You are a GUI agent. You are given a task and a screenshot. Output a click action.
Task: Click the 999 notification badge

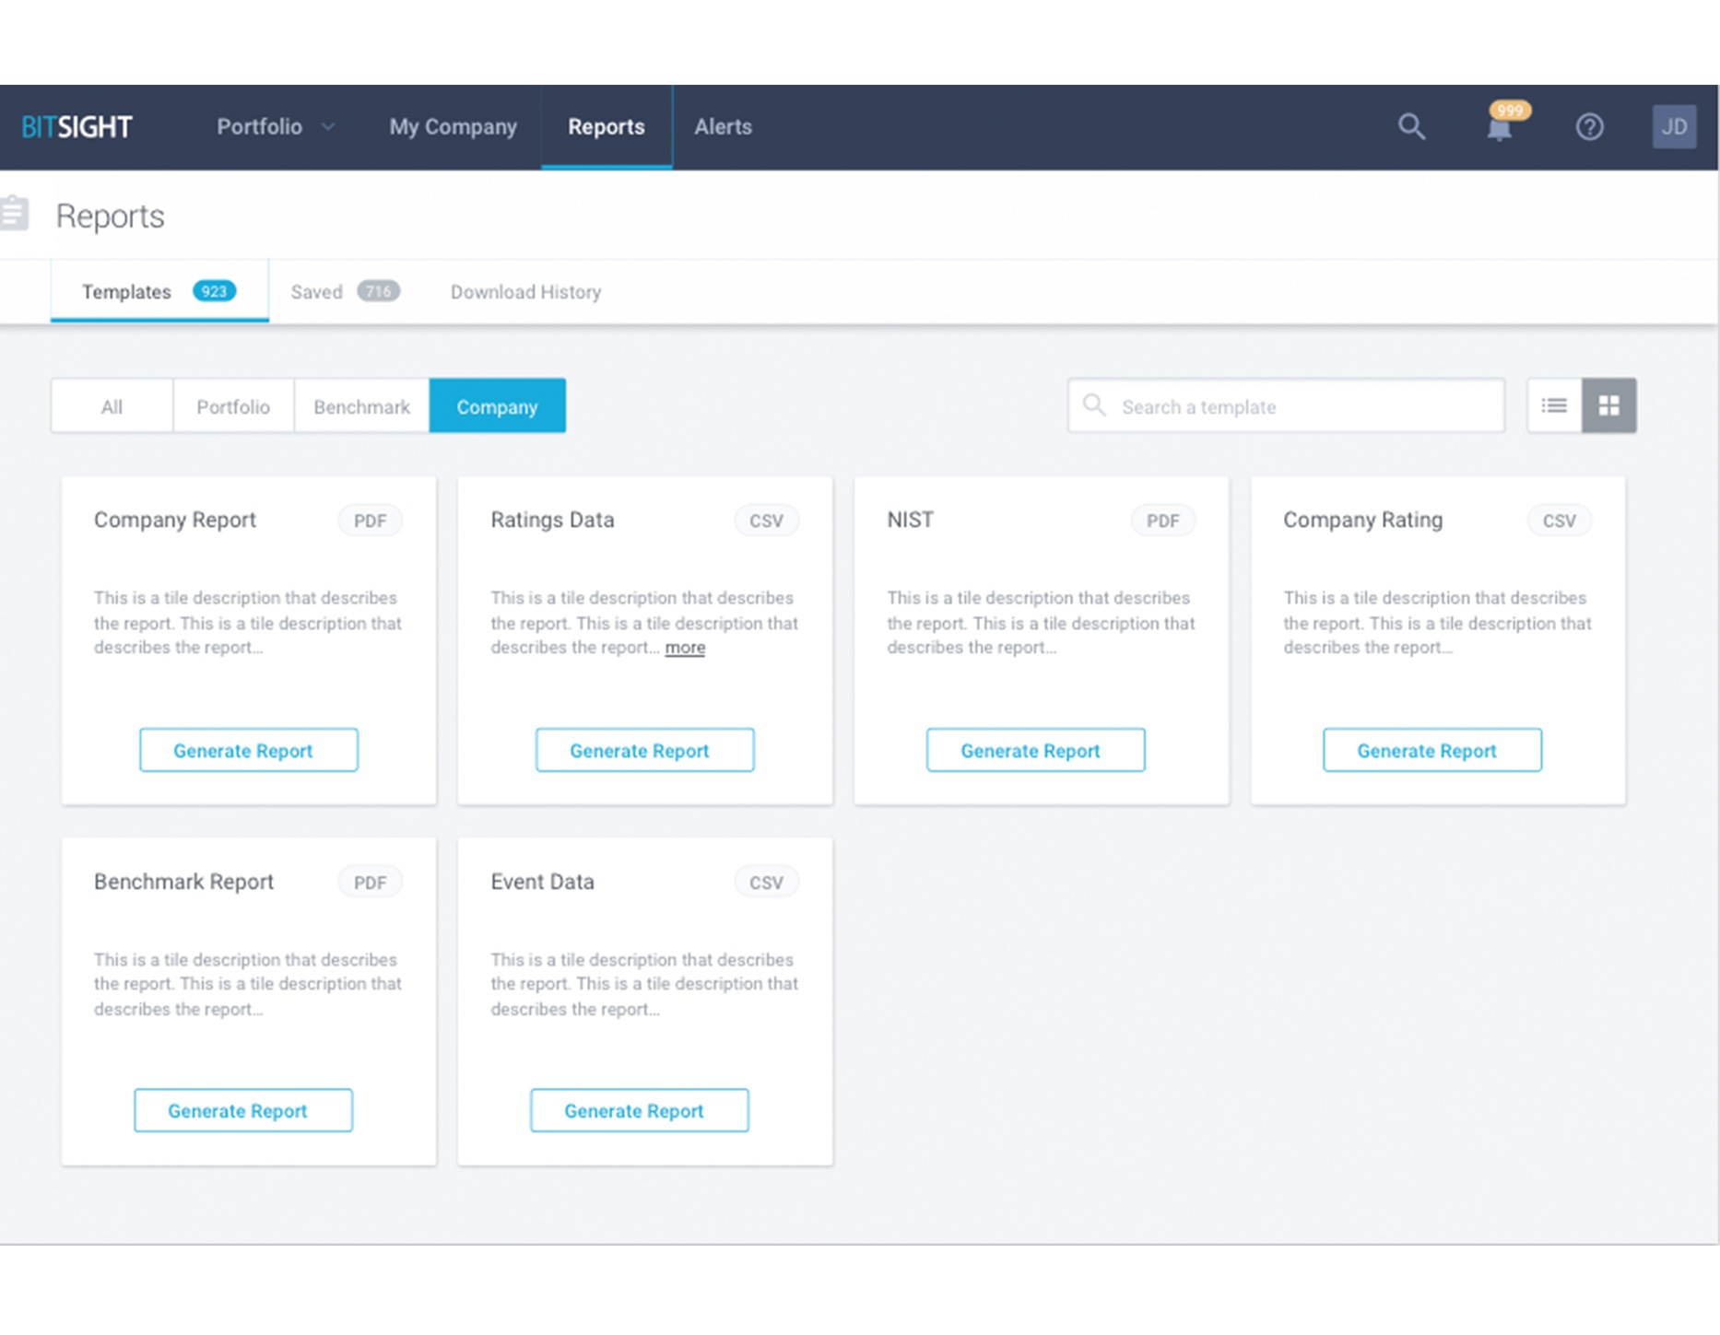[x=1510, y=111]
